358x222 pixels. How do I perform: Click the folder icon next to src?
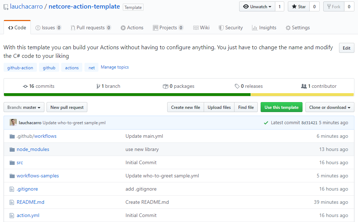coord(12,163)
